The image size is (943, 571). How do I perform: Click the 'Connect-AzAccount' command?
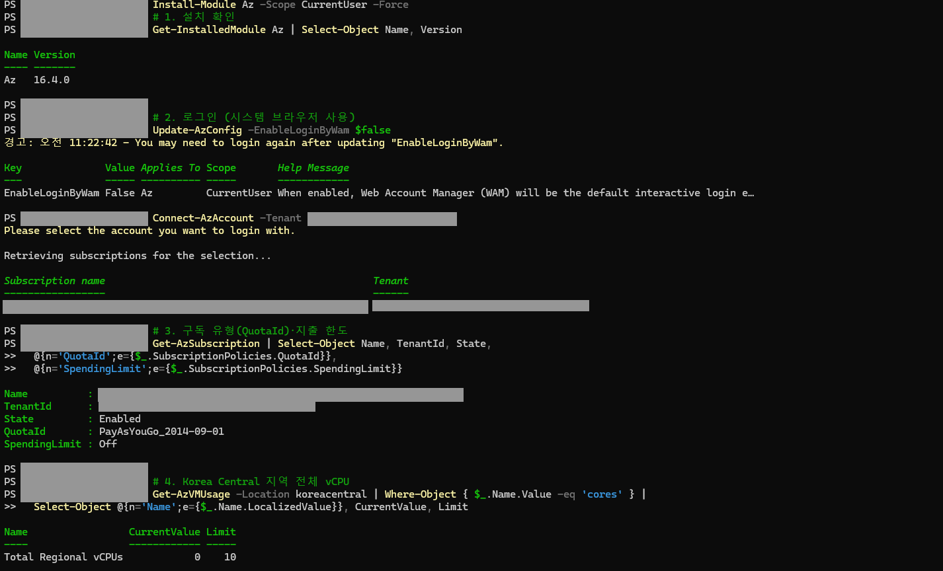[x=203, y=218]
